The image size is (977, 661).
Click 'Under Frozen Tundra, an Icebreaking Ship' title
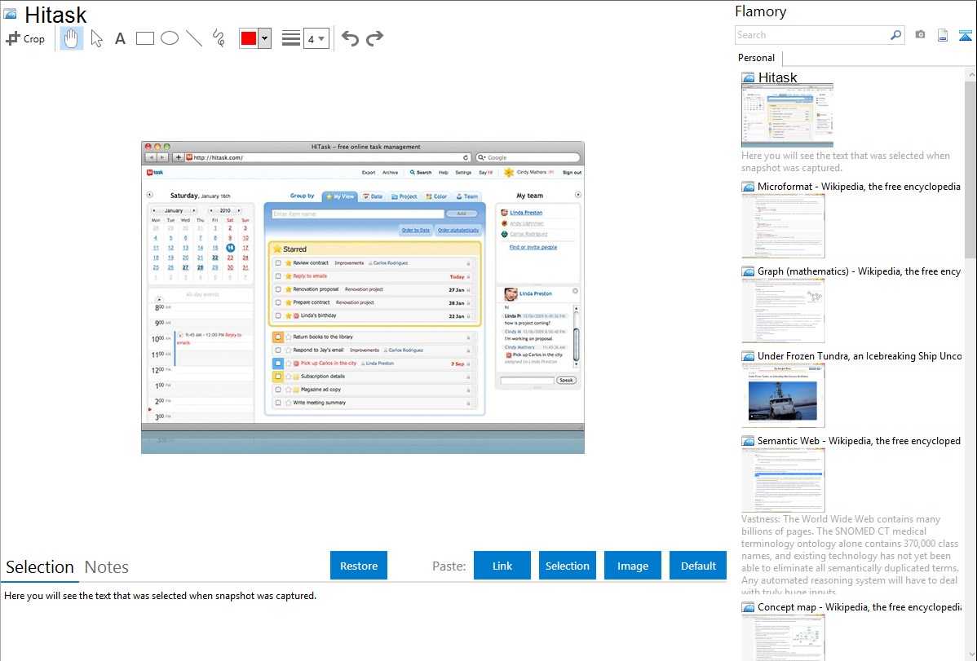(860, 356)
